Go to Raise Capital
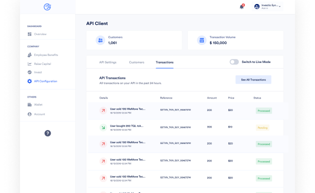 pos(43,64)
